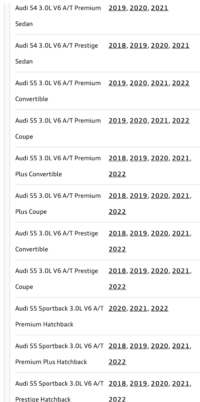Screen dimensions: 200x402
Task: Open 2020 for S5 Sportback Premium Hatchback
Action: coord(118,308)
